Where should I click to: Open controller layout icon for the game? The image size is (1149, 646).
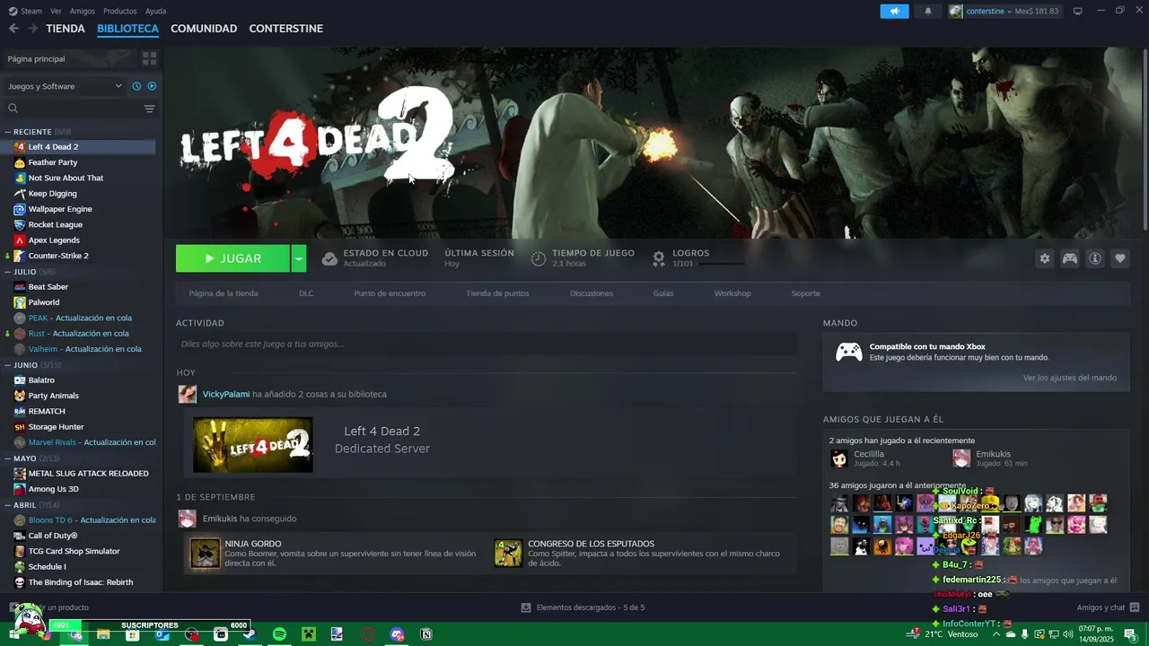[x=1070, y=258]
